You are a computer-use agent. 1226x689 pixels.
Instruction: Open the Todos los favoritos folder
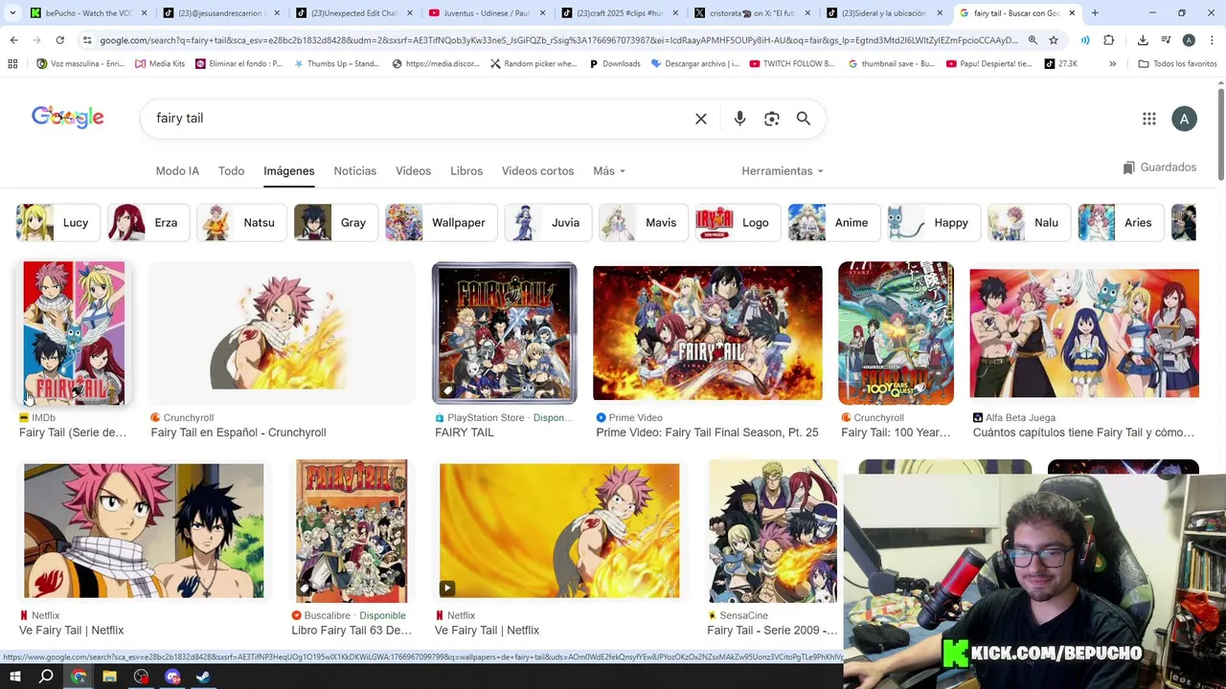pos(1177,63)
